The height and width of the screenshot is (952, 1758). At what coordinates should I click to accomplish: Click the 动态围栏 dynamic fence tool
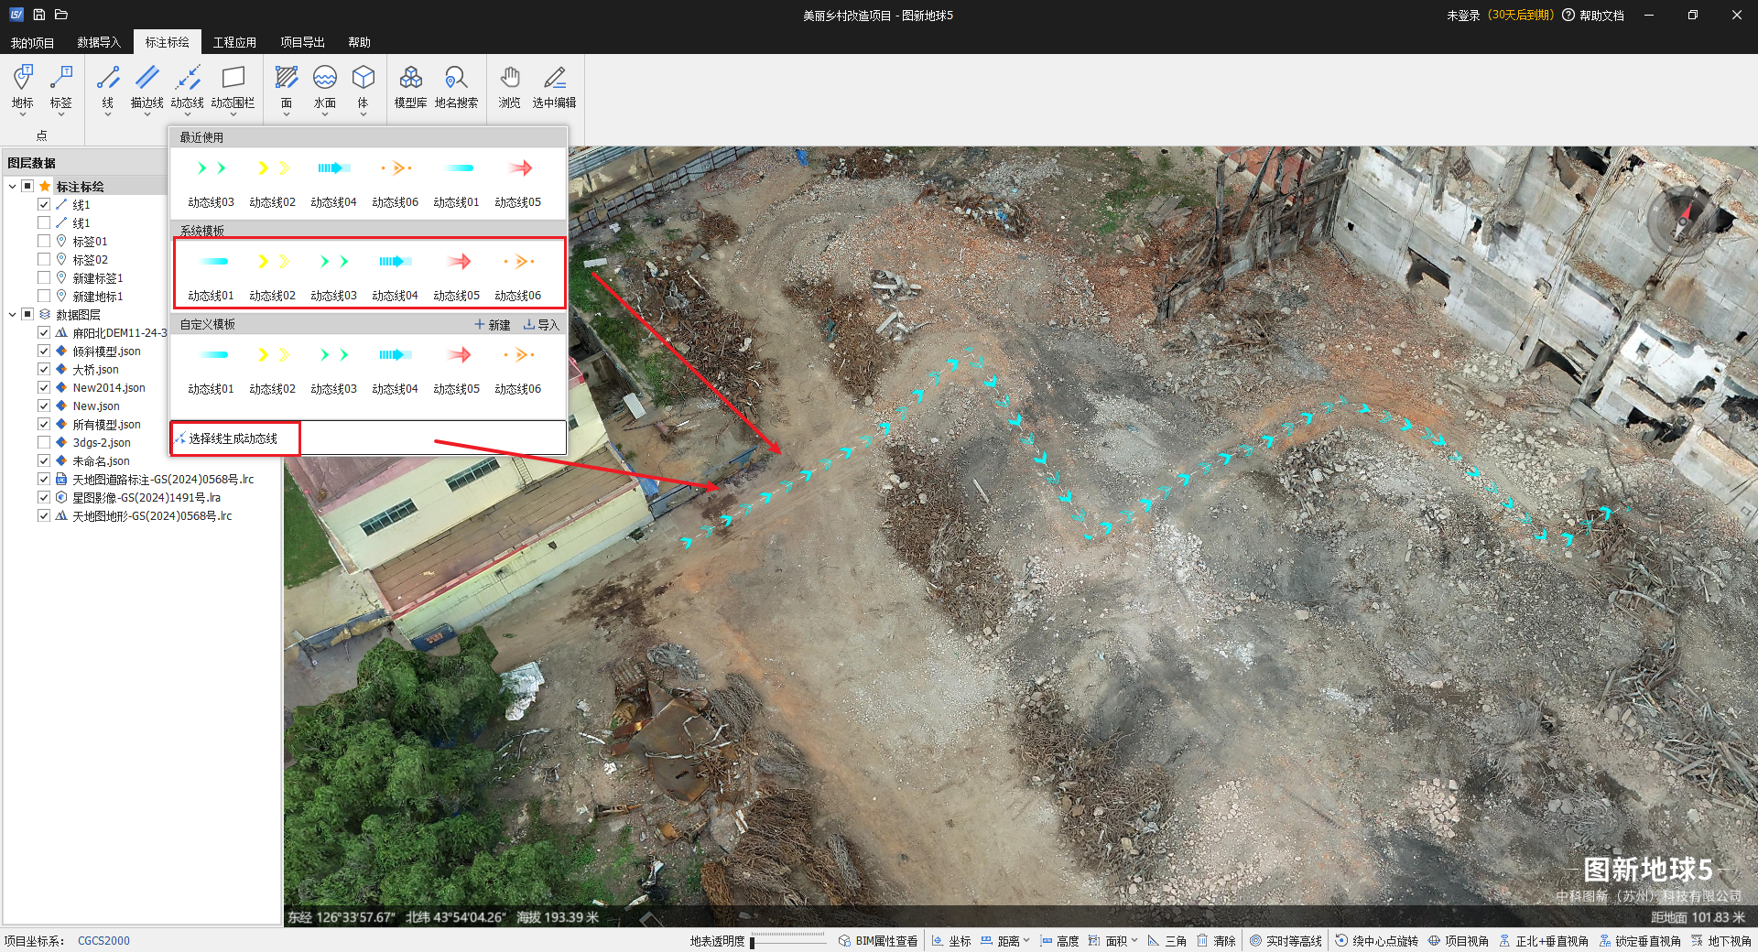(x=233, y=87)
